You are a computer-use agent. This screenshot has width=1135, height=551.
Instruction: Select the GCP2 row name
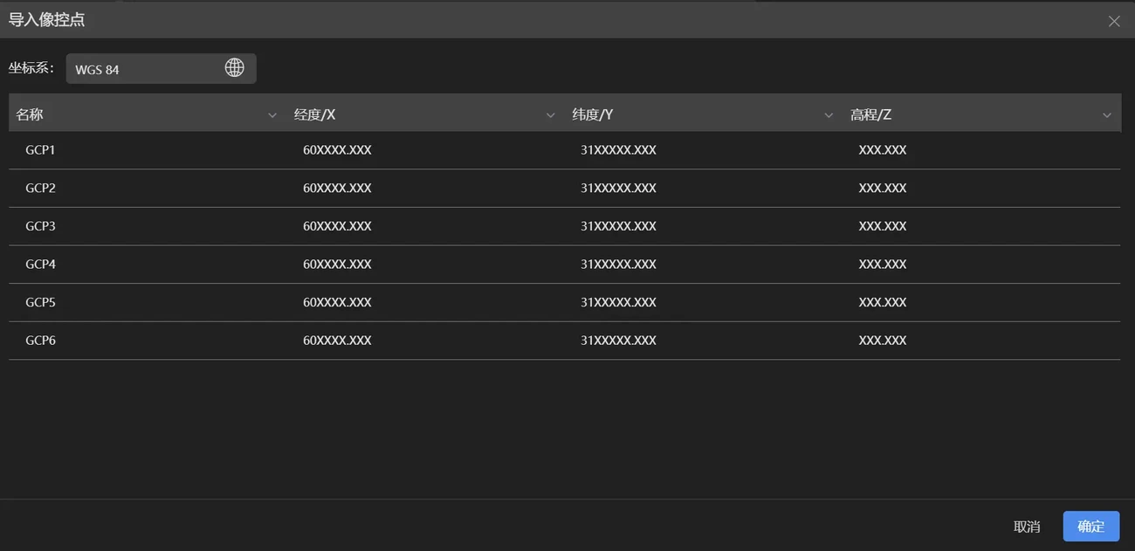(x=41, y=188)
